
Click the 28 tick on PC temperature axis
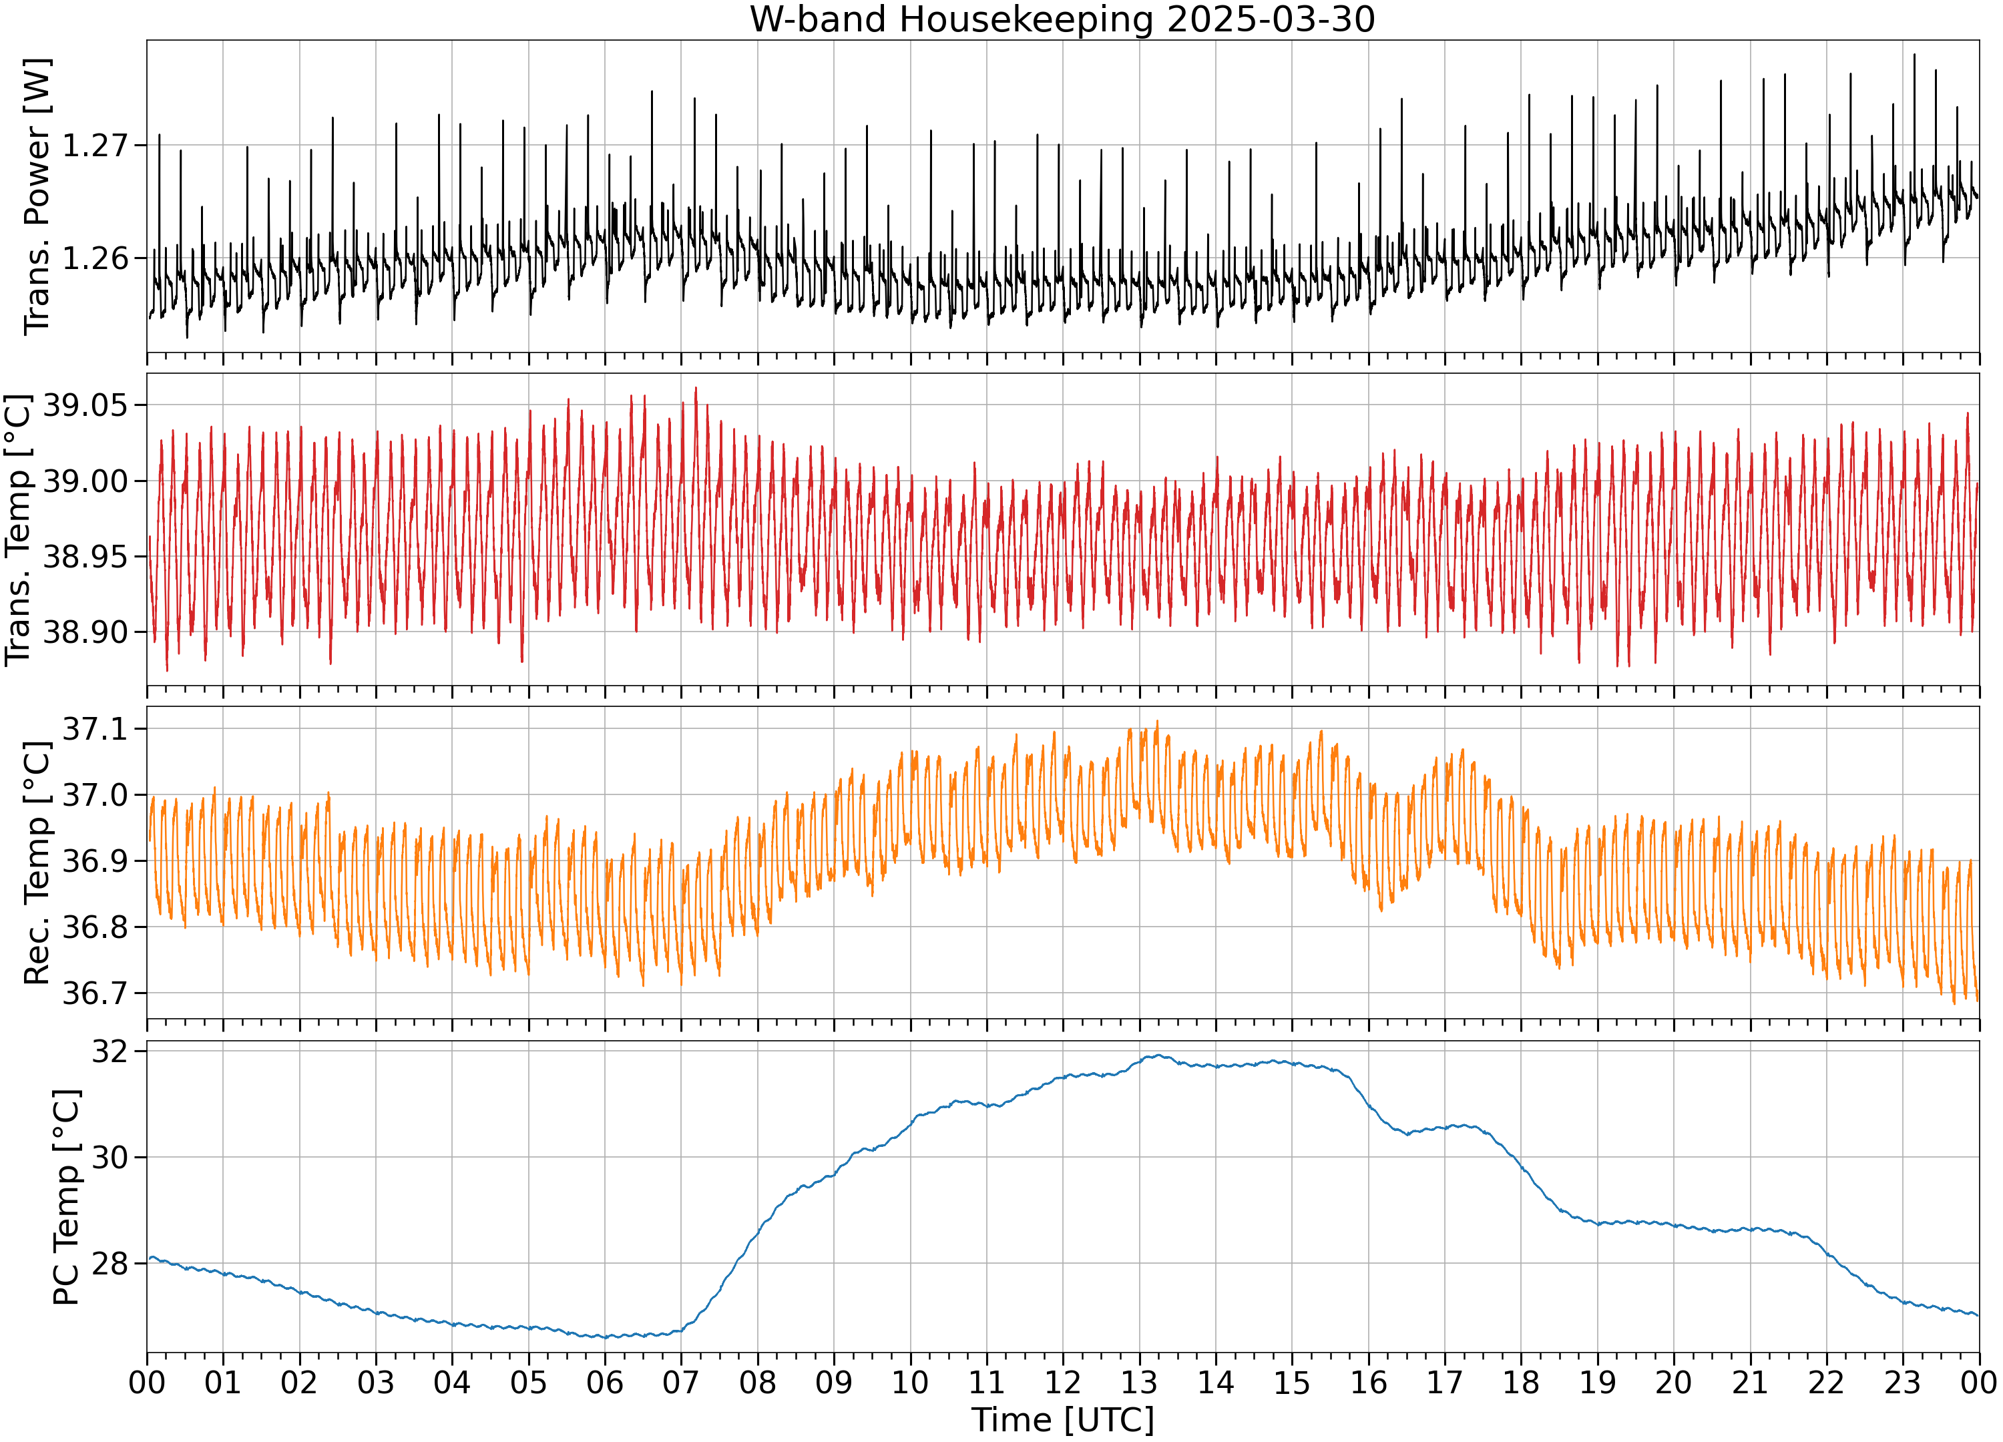(110, 1264)
